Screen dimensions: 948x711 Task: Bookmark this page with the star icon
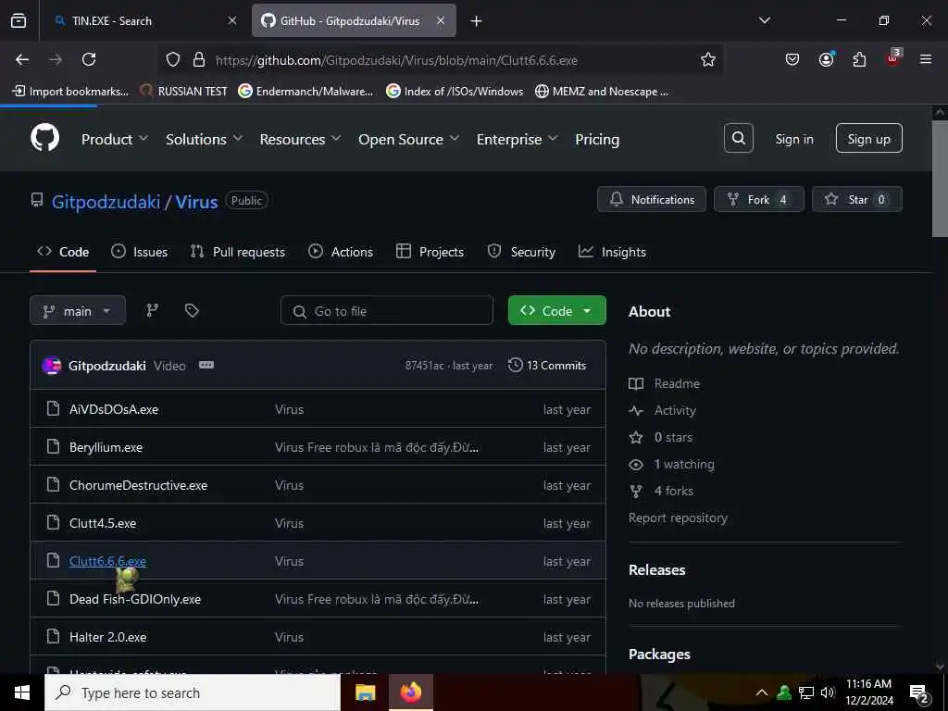pos(708,59)
